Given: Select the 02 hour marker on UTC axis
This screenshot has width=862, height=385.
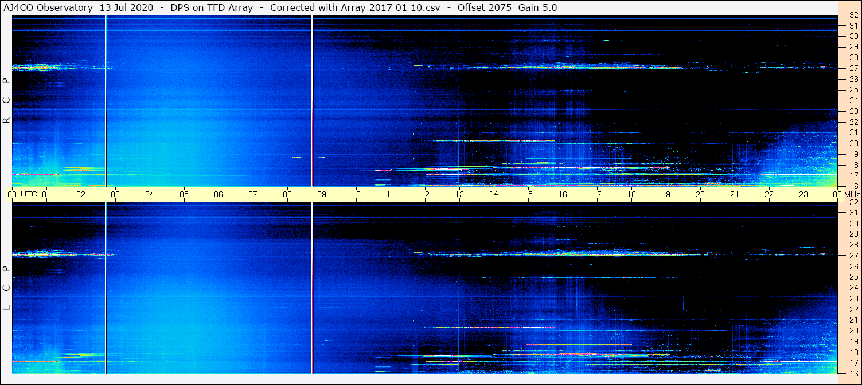Looking at the screenshot, I should click(x=81, y=194).
